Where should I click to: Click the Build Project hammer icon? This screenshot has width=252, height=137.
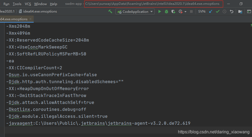(110, 11)
